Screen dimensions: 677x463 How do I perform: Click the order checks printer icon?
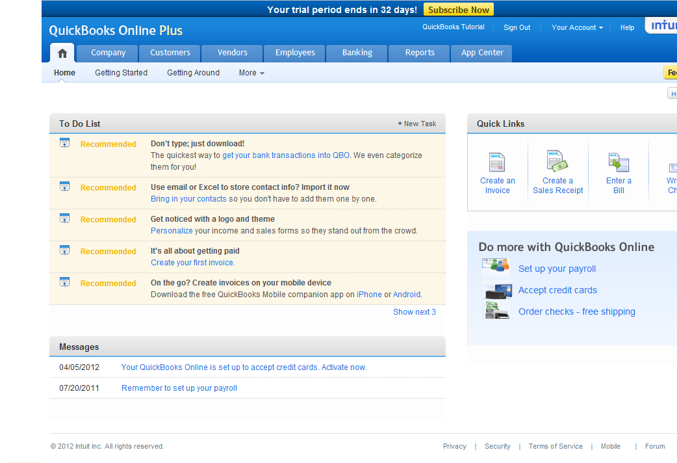[496, 311]
